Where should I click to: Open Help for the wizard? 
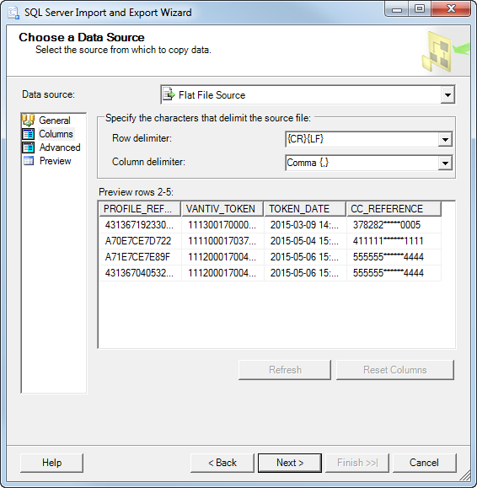51,463
